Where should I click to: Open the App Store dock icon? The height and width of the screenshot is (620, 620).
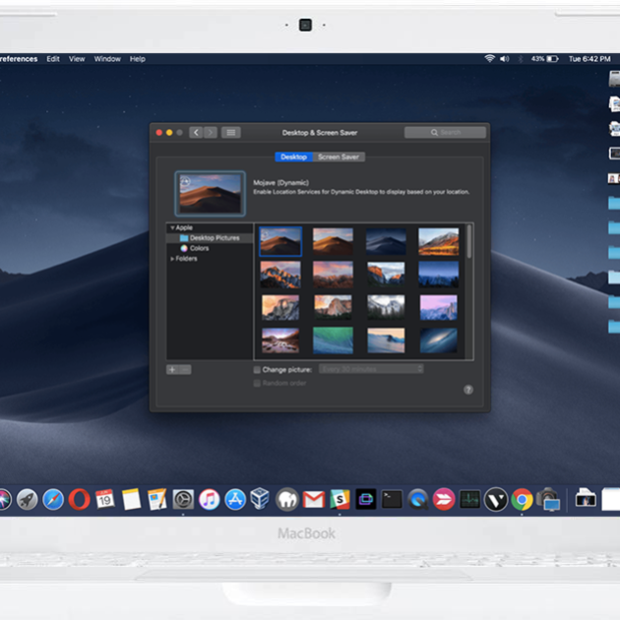click(235, 499)
